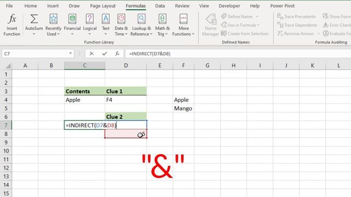351x197 pixels.
Task: Confirm the formula with the checkmark
Action: pyautogui.click(x=104, y=54)
